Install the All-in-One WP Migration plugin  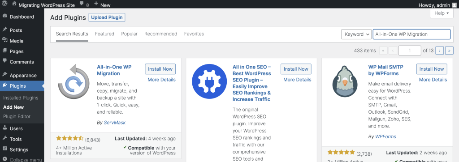coord(160,69)
